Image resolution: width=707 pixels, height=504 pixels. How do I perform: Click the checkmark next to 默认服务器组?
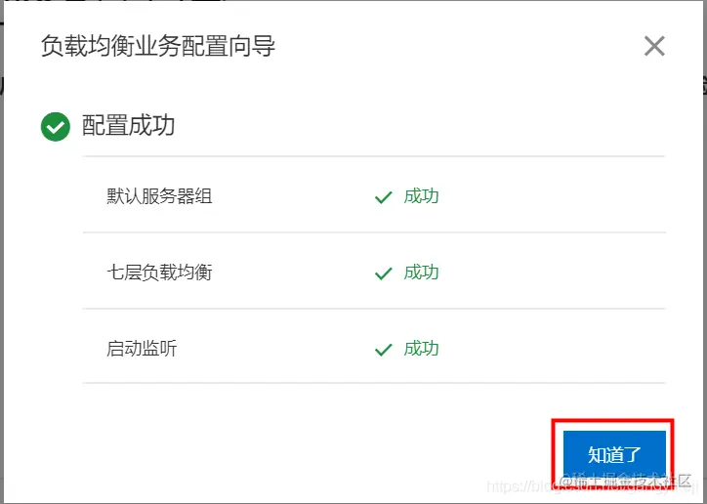(383, 197)
